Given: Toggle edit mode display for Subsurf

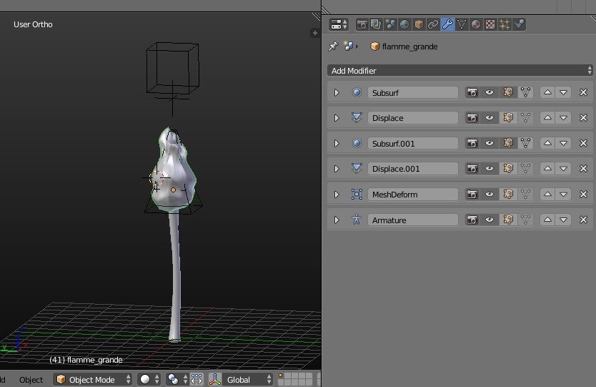Looking at the screenshot, I should tap(508, 92).
